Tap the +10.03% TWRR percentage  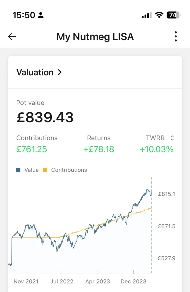coord(156,149)
